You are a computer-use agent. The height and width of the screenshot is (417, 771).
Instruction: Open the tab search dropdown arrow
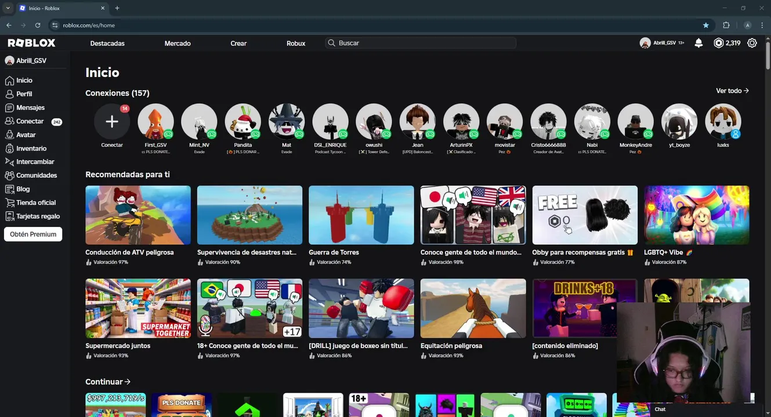(x=8, y=8)
